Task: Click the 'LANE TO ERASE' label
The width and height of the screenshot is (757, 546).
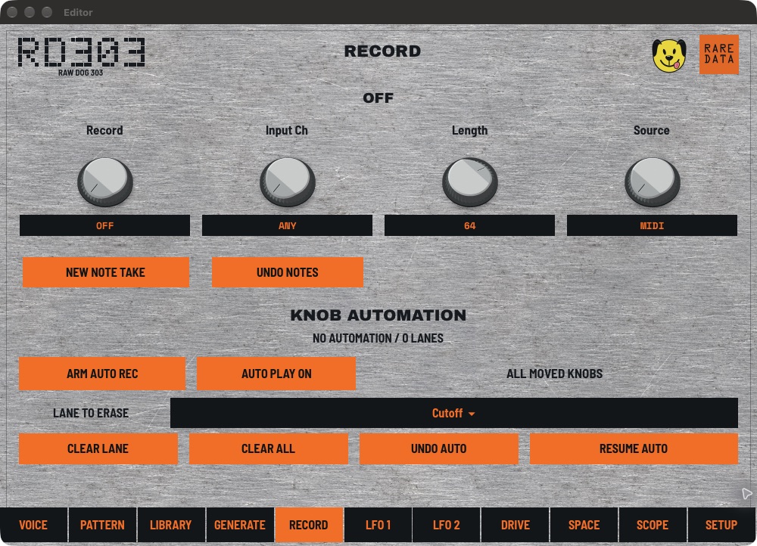Action: point(91,413)
